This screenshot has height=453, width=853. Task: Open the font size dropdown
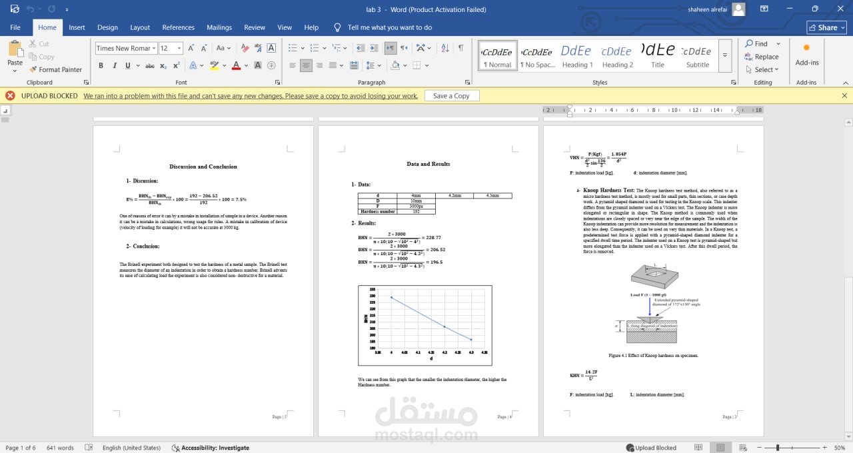(x=180, y=48)
